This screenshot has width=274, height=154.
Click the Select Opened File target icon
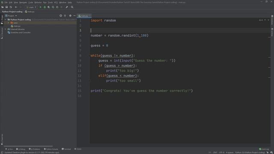(61, 16)
